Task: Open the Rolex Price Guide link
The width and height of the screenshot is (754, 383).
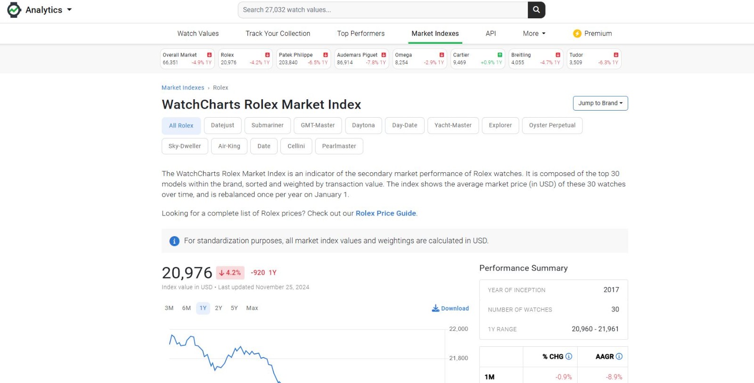Action: point(385,213)
